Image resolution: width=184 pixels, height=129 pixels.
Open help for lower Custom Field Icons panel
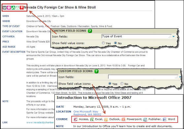(97, 71)
